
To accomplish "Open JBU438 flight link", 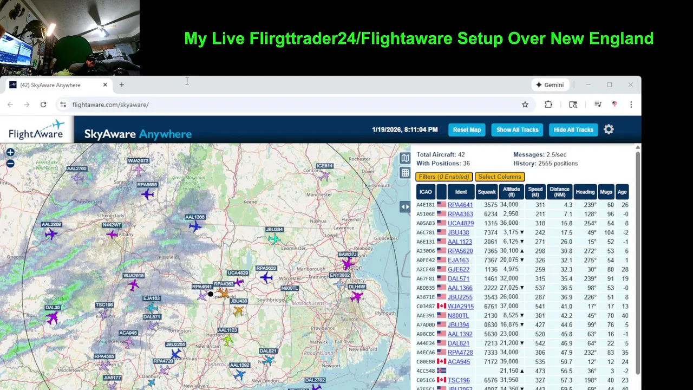I will 459,232.
